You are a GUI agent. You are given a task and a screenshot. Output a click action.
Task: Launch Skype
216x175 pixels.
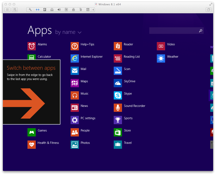(118, 95)
